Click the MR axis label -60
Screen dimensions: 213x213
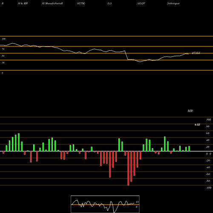tap(208, 174)
